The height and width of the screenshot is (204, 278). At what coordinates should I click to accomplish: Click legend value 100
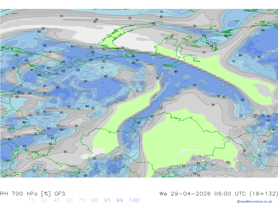tap(134, 200)
